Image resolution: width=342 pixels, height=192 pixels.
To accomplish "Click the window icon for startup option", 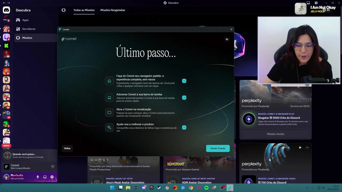I will click(109, 113).
